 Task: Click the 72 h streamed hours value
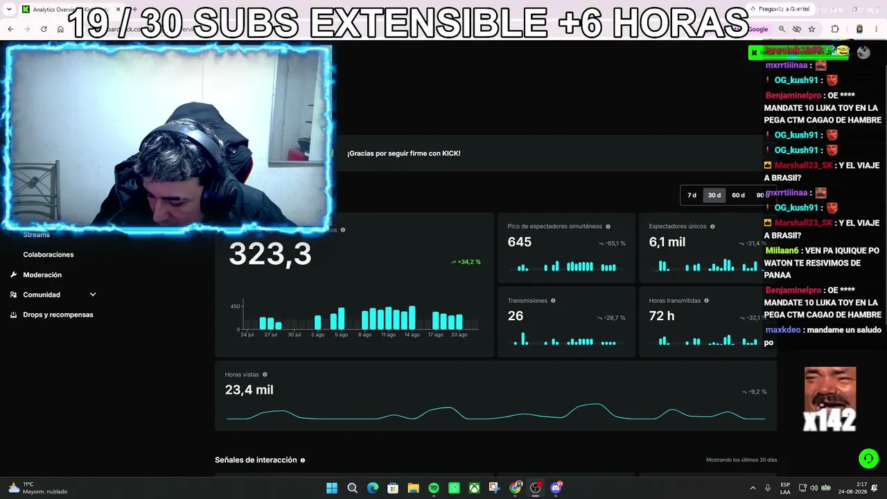[x=662, y=316]
